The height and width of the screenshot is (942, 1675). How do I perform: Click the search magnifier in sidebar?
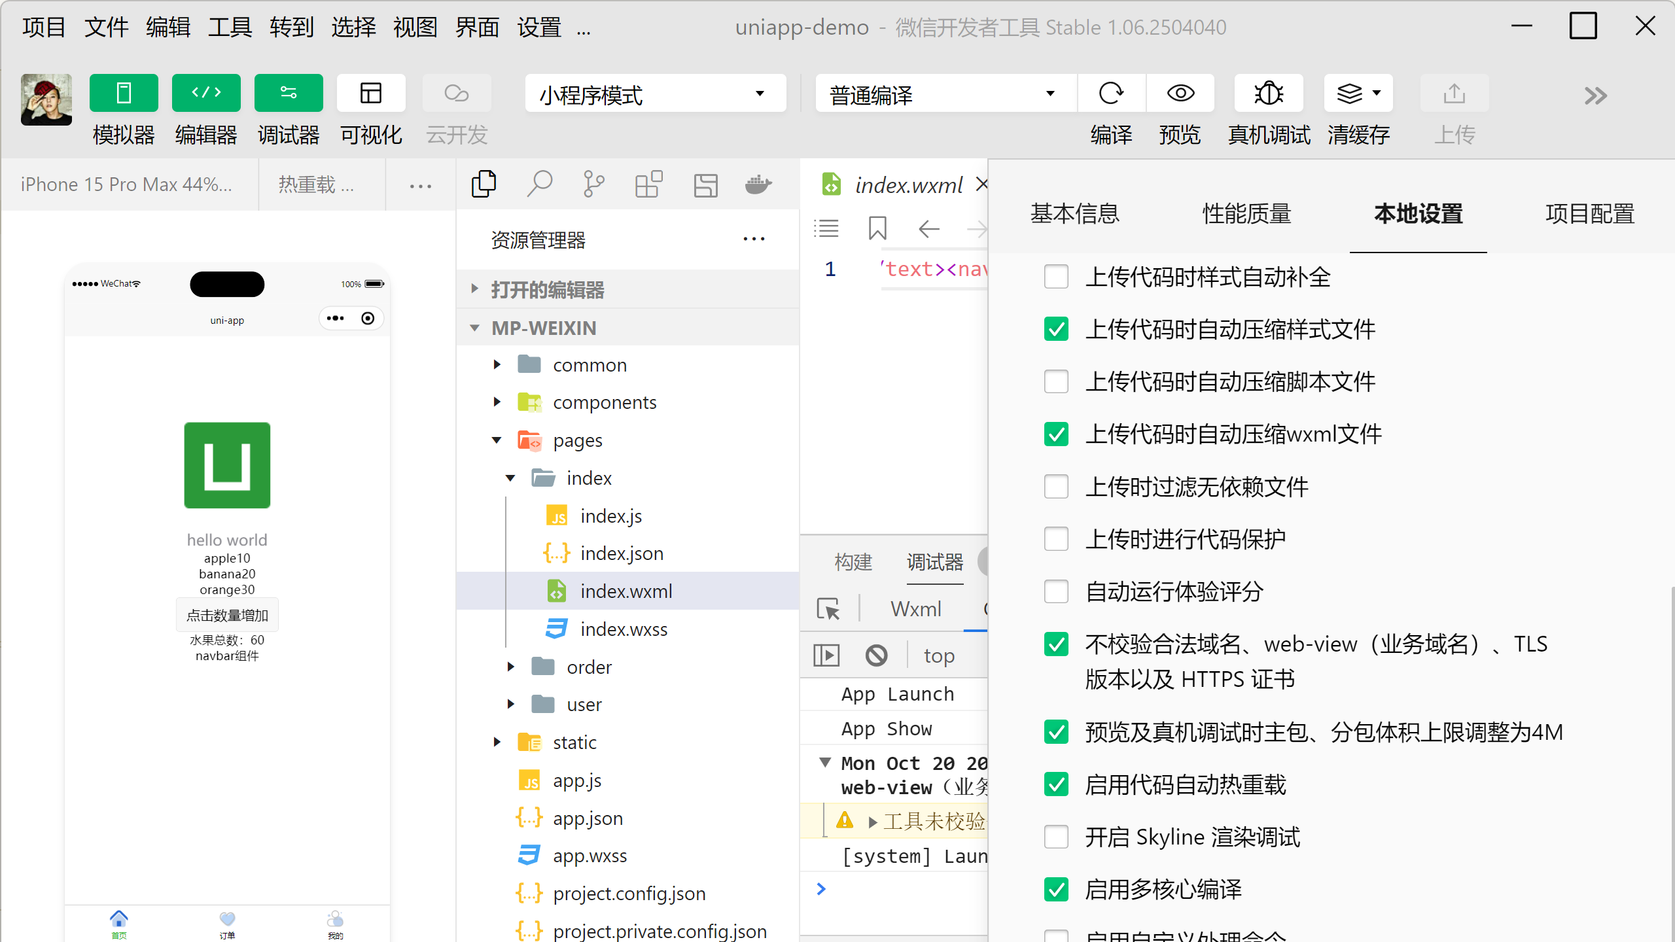(x=539, y=184)
